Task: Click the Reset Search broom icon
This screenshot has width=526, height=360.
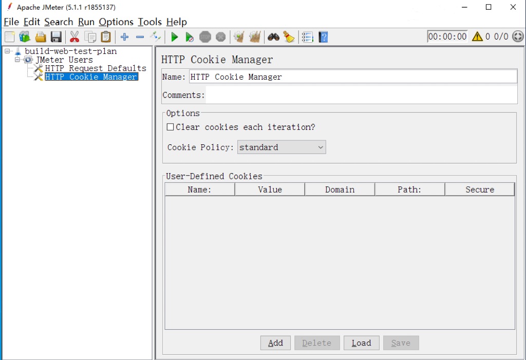Action: point(289,37)
